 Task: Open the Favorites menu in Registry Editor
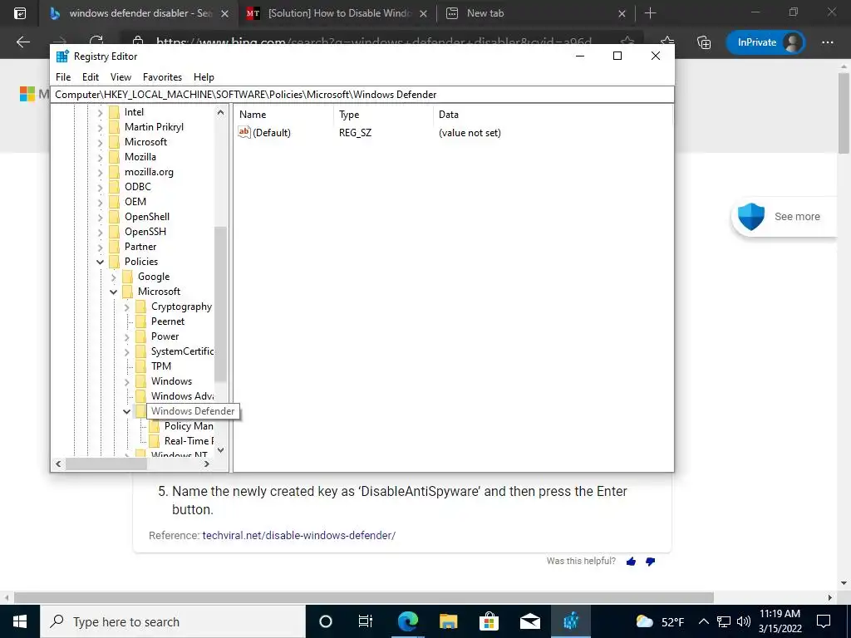click(162, 77)
